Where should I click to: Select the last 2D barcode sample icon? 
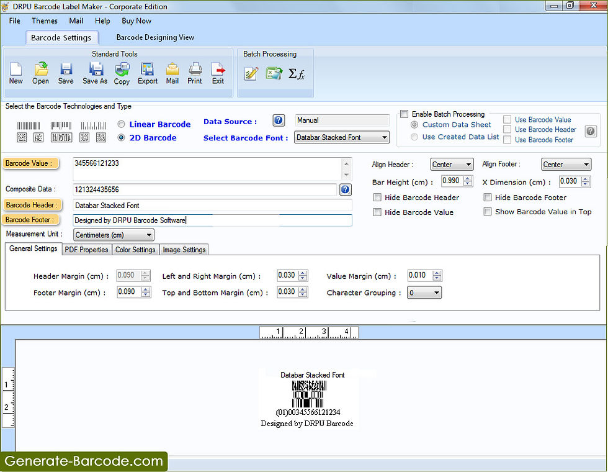(101, 137)
